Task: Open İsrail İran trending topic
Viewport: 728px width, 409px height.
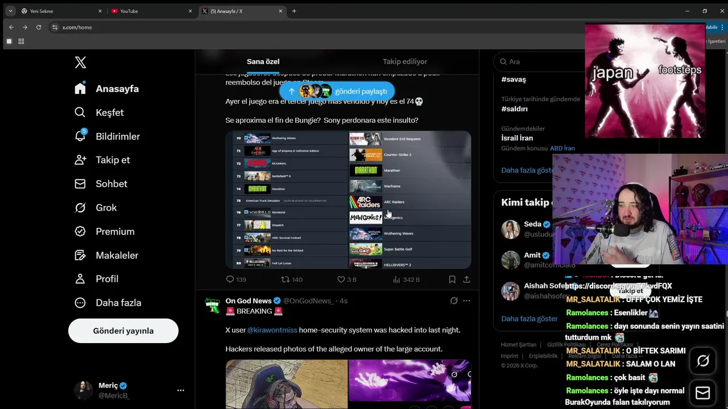Action: click(517, 138)
